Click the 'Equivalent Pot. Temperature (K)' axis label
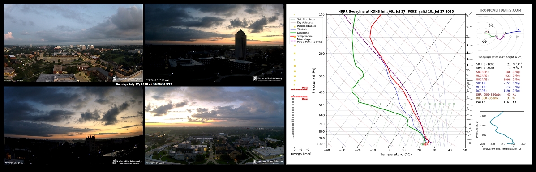This screenshot has width=536, height=172. click(x=502, y=149)
